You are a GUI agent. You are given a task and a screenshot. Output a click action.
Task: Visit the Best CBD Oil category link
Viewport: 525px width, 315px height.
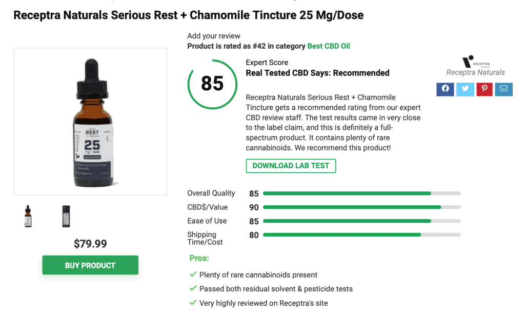pyautogui.click(x=329, y=46)
